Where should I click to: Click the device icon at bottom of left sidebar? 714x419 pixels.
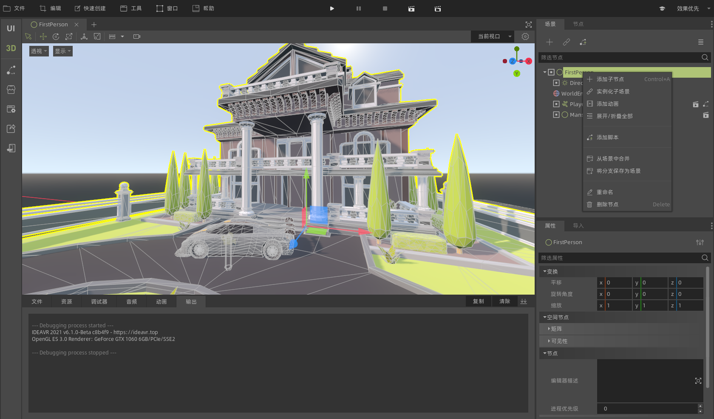[11, 148]
